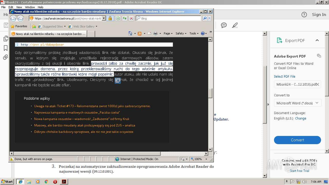
Task: Open 'Paczka czeka' campaign post link
Action: (77, 113)
